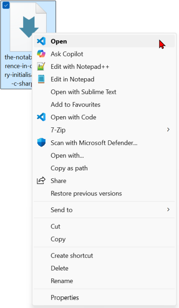This screenshot has width=179, height=308.
Task: Expand the 7-Zip submenu arrow
Action: pyautogui.click(x=168, y=130)
